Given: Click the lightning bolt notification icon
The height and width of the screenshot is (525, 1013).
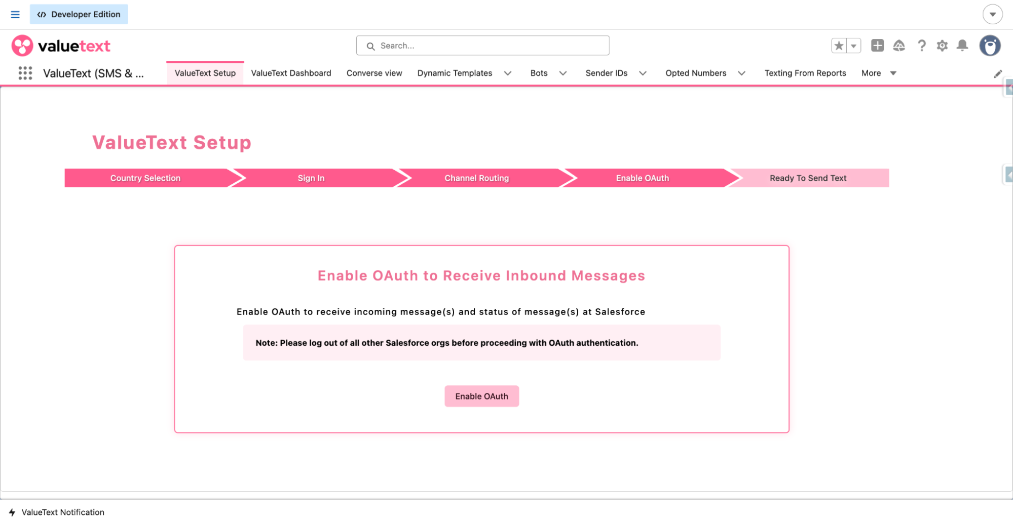Looking at the screenshot, I should (x=12, y=512).
